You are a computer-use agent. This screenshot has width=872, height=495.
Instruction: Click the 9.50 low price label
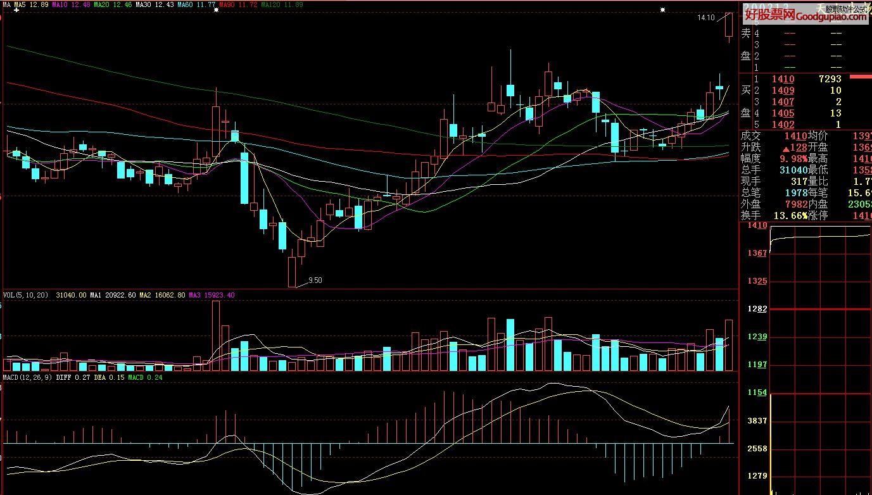(315, 280)
